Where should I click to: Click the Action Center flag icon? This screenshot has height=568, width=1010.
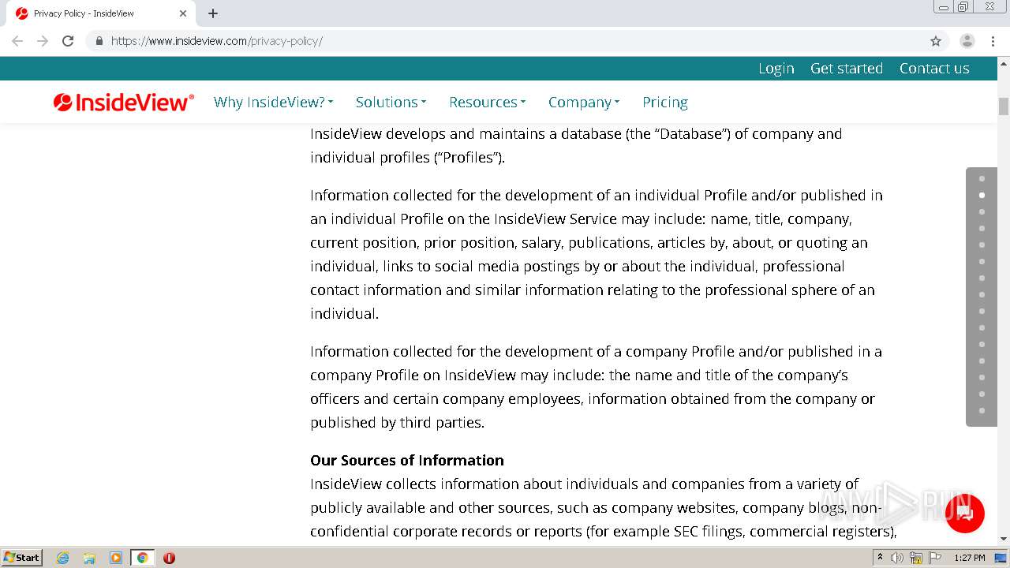[x=935, y=558]
